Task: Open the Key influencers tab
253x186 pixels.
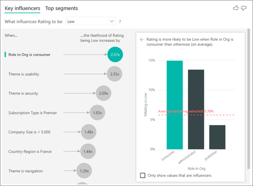Action: [22, 8]
